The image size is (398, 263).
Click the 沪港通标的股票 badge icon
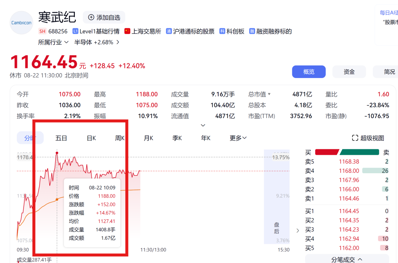169,31
